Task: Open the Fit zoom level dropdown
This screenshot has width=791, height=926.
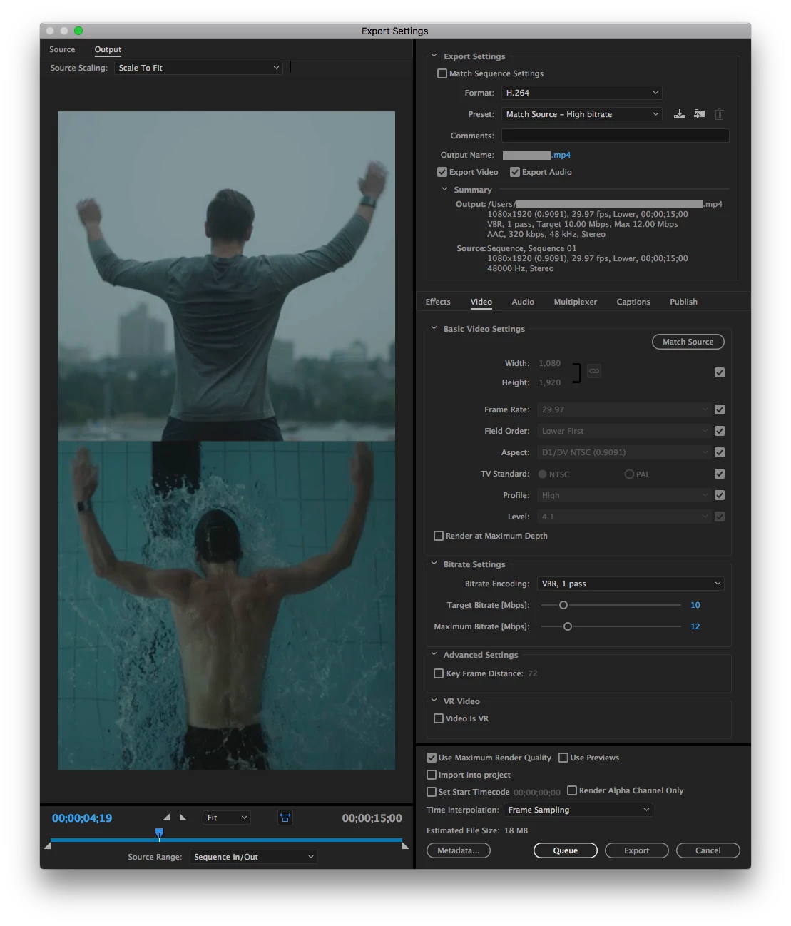Action: tap(227, 818)
